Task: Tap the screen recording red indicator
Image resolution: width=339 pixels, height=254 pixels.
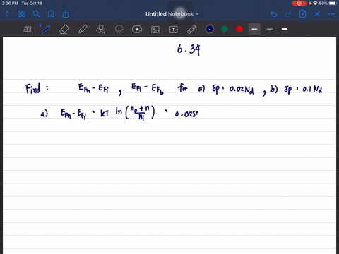Action: (299, 4)
